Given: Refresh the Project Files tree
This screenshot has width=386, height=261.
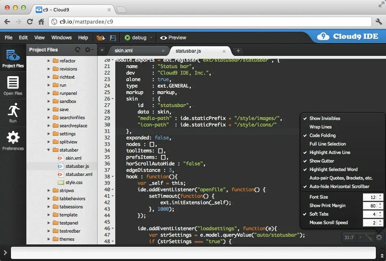Looking at the screenshot, I should pos(78,50).
